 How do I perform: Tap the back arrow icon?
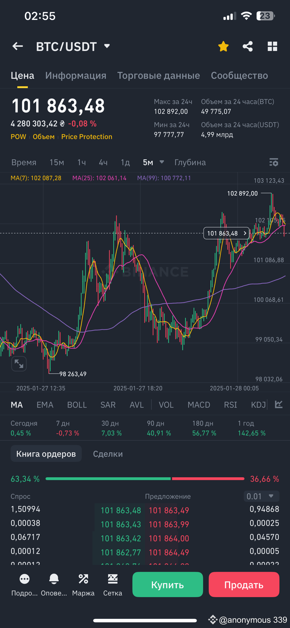click(18, 46)
